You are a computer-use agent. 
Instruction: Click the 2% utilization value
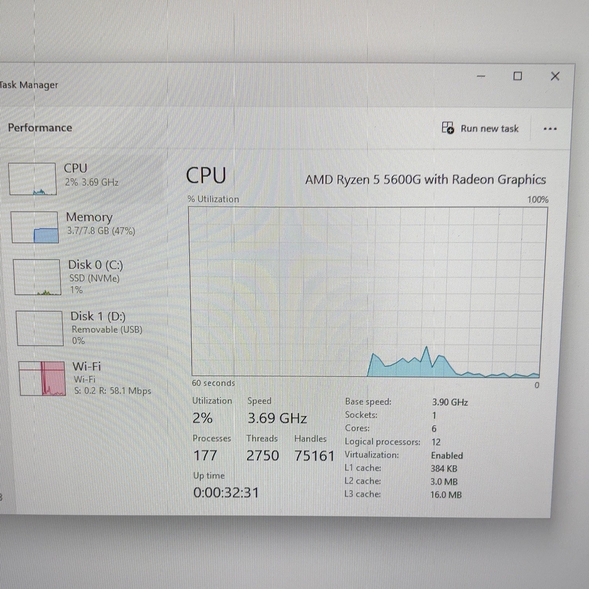coord(203,418)
